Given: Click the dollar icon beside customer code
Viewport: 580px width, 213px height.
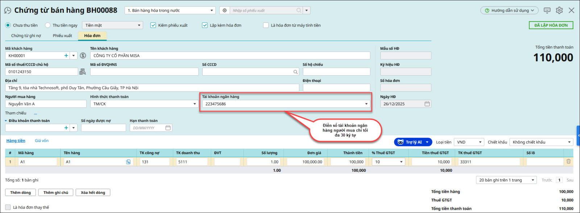Looking at the screenshot, I should point(83,56).
